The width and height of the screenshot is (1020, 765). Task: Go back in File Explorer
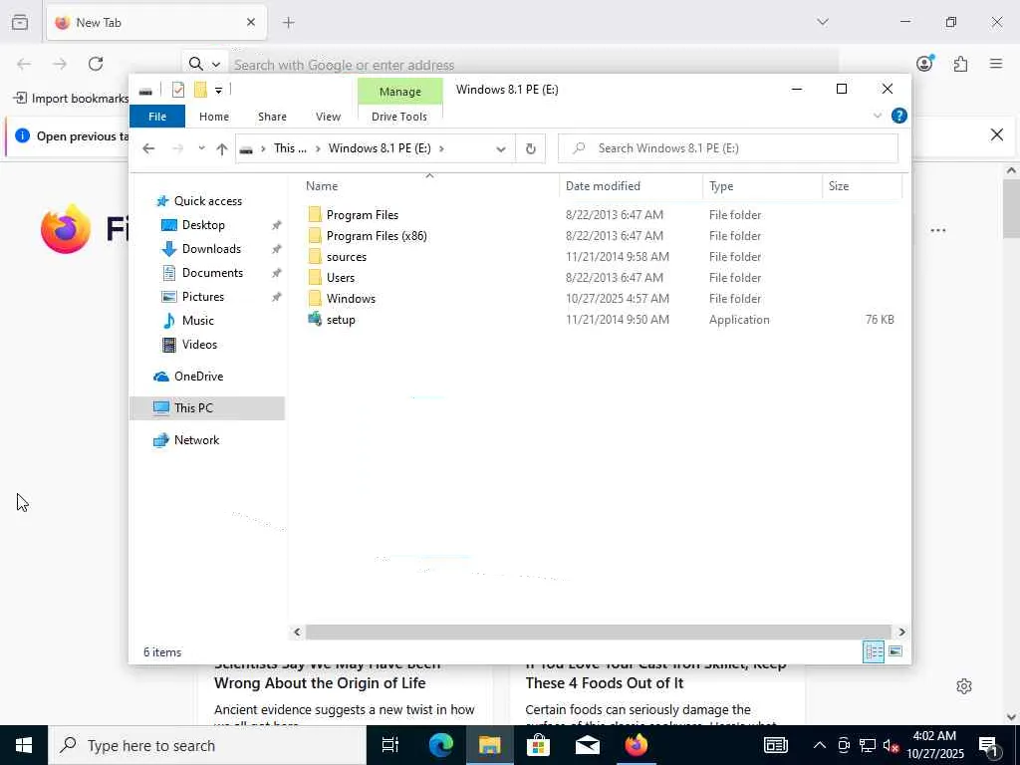149,148
